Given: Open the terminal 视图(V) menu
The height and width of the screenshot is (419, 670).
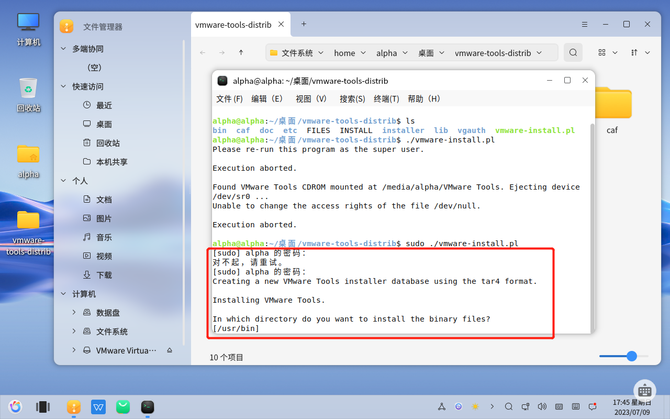Looking at the screenshot, I should [x=311, y=98].
